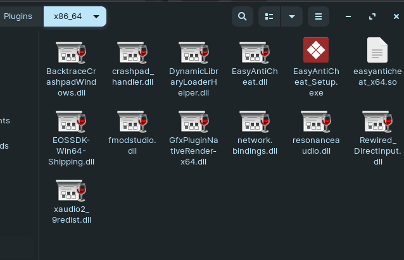404x260 pixels.
Task: Select the network.bindings.dll file icon
Action: pos(255,121)
